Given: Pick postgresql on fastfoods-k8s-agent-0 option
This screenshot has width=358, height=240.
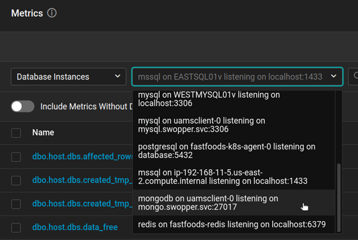Looking at the screenshot, I should (226, 151).
